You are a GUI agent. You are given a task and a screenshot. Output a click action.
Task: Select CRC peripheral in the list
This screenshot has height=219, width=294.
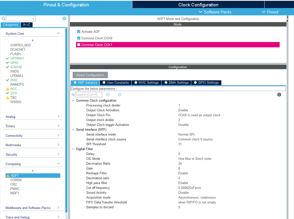click(x=14, y=184)
